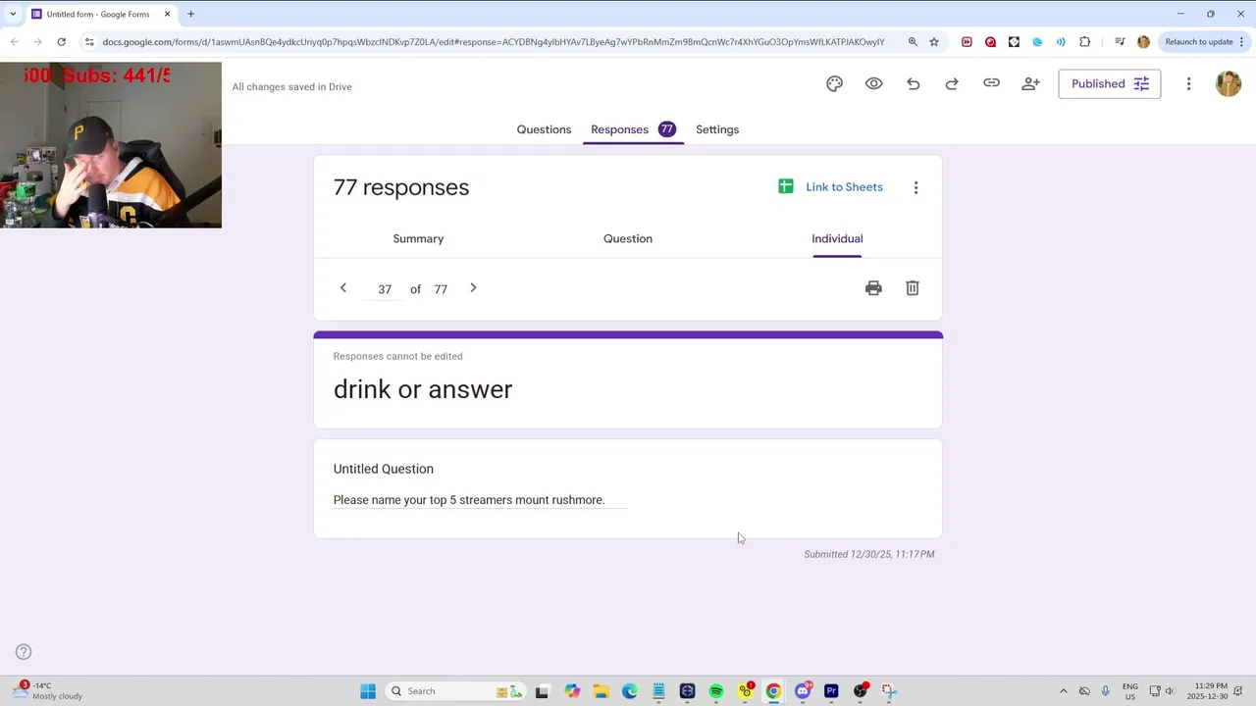Open the ENG US language indicator

coord(1130,691)
